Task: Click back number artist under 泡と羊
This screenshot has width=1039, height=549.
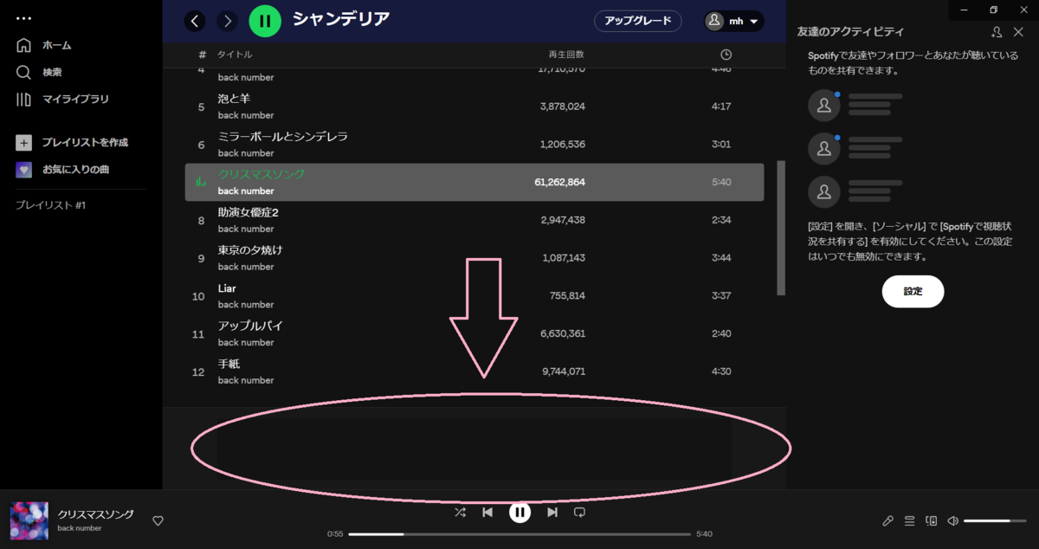Action: [x=246, y=115]
